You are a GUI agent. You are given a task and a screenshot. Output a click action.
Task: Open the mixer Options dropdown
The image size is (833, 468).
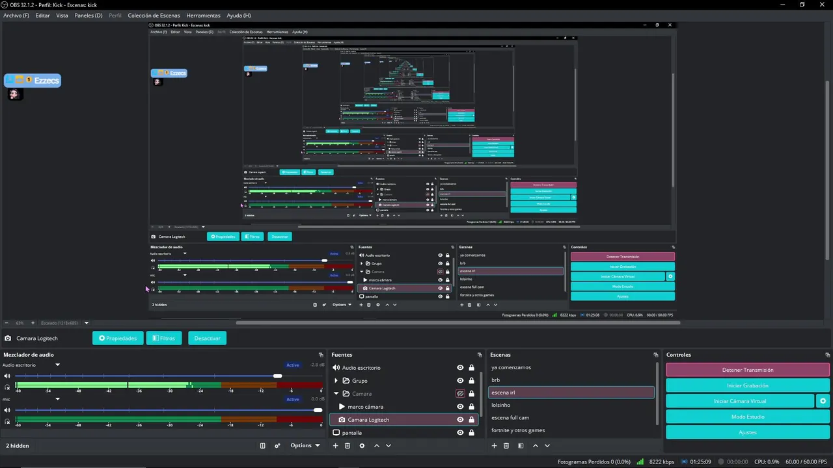(305, 446)
